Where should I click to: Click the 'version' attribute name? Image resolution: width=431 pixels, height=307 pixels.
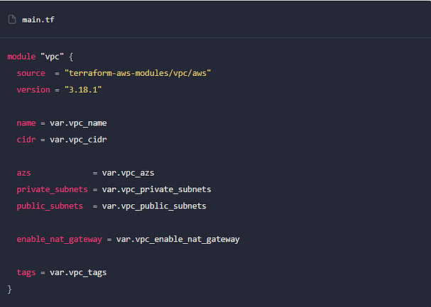pyautogui.click(x=33, y=90)
